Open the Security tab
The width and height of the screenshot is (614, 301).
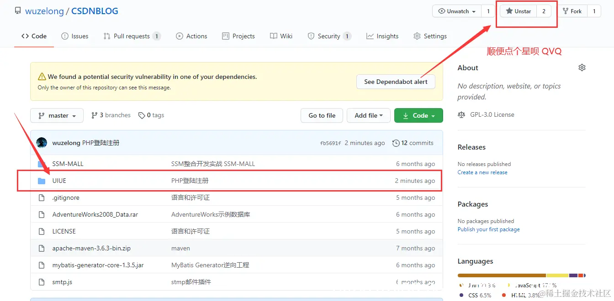(x=329, y=36)
